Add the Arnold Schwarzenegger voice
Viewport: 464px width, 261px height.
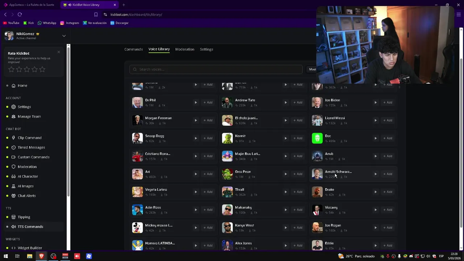[x=388, y=174]
